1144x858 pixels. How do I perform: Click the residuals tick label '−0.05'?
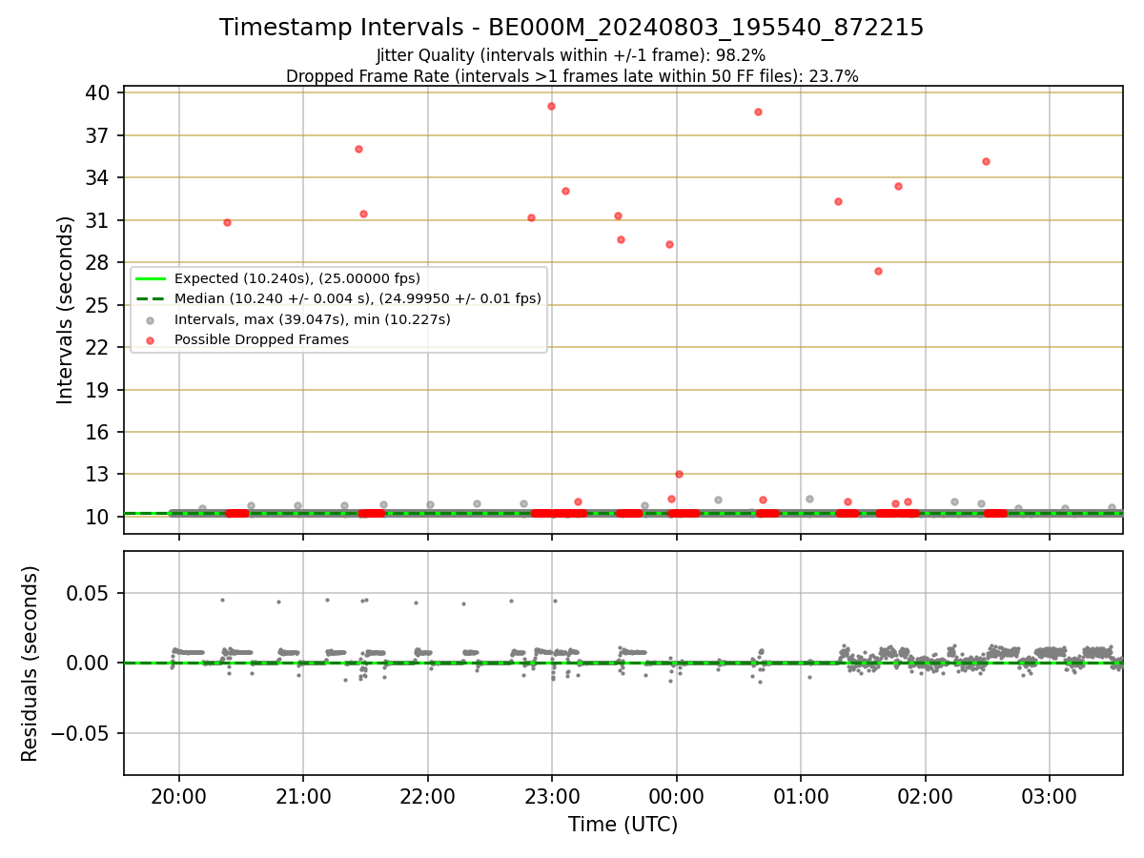(82, 733)
